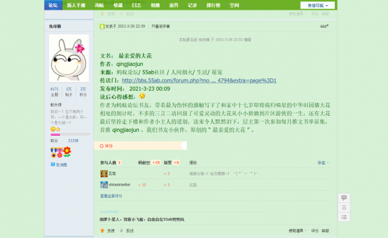Click faded 支持 link above the post
This screenshot has width=388, height=238.
pos(107,14)
